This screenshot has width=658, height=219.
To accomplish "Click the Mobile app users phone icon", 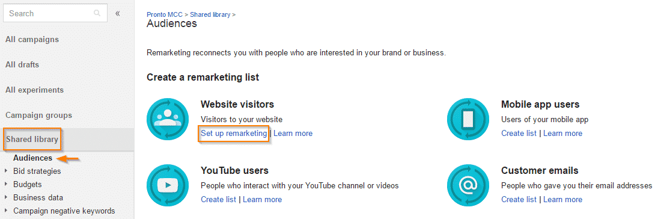I will click(x=468, y=119).
